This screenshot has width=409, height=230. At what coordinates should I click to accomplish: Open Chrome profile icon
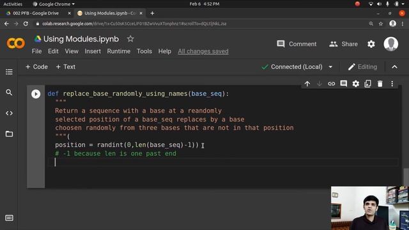392,24
